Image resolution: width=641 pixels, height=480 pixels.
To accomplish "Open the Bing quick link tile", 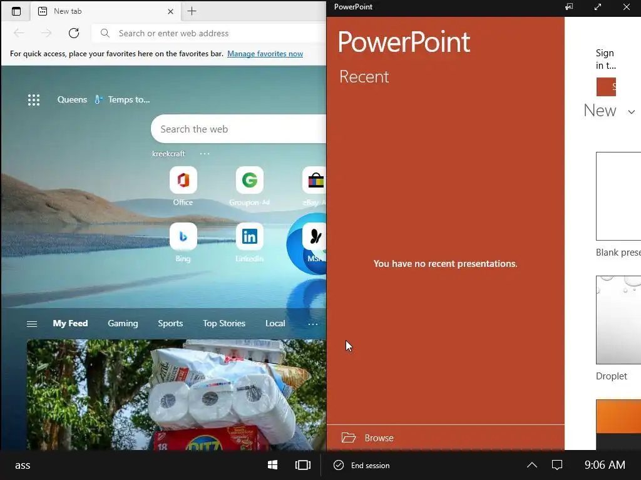I will pos(183,236).
